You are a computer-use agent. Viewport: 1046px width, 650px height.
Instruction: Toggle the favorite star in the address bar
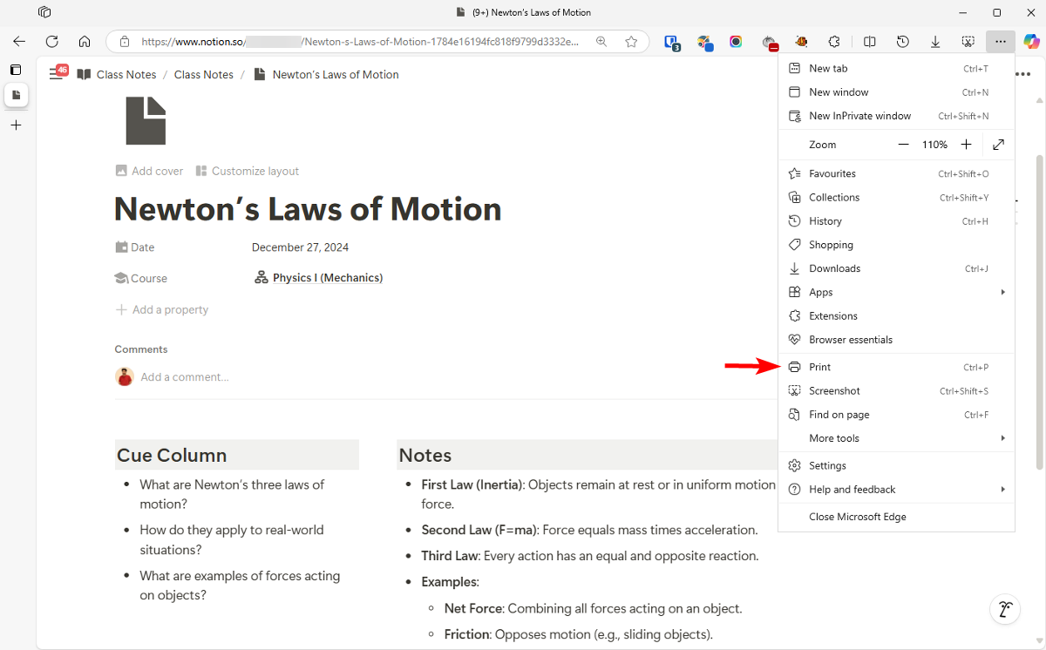(x=631, y=41)
